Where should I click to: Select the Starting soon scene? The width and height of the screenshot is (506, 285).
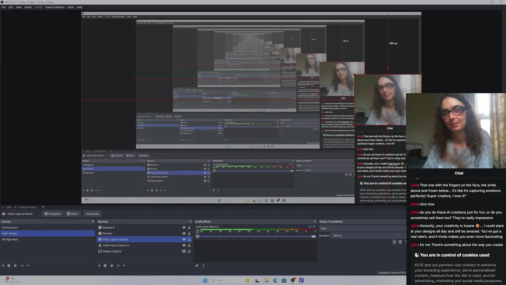47,228
